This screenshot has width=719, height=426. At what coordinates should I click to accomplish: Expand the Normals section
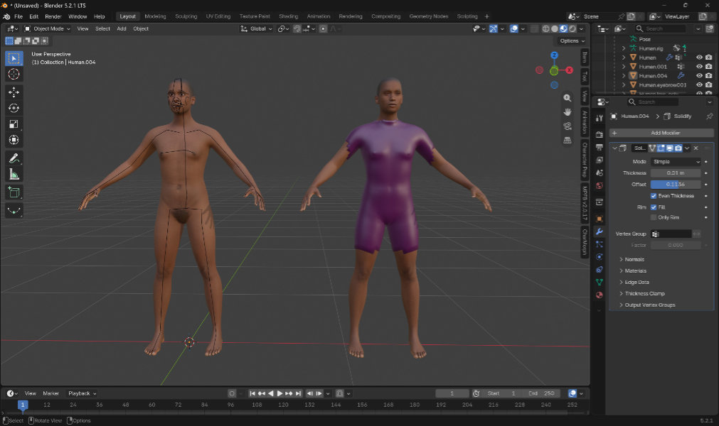coord(634,259)
